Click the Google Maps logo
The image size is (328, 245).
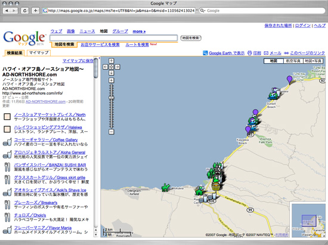(x=24, y=38)
